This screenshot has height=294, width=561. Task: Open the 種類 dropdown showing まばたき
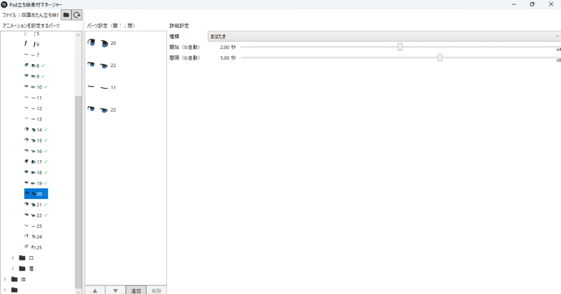[x=383, y=36]
